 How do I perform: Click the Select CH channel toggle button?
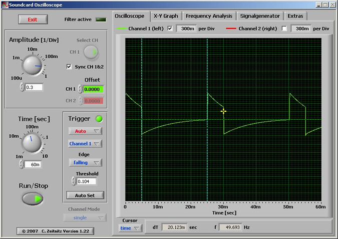pos(91,52)
